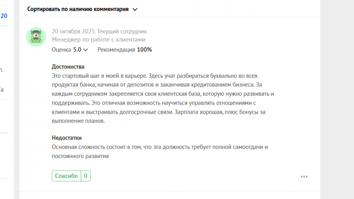Open the three-dots review options menu
Screen dimensions: 354x199
[304, 176]
